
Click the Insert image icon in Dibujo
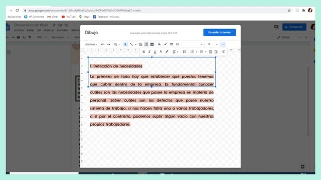click(152, 44)
